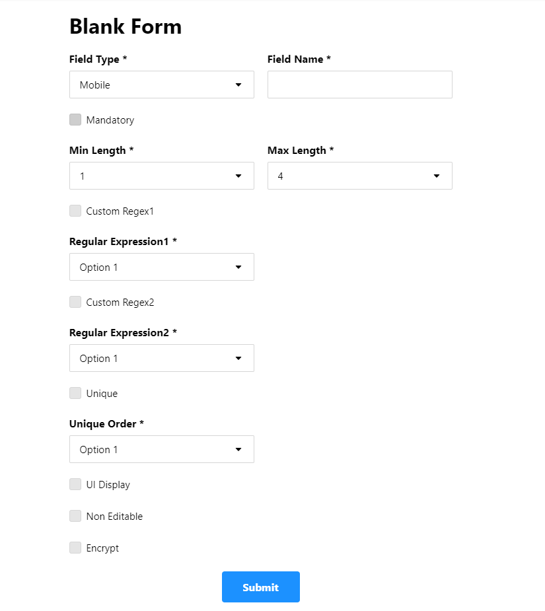Open the Regular Expression2 dropdown

coord(161,358)
